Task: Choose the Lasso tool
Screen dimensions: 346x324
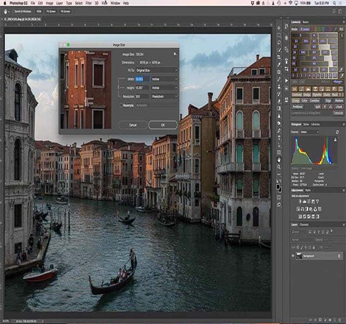Action: (x=278, y=42)
